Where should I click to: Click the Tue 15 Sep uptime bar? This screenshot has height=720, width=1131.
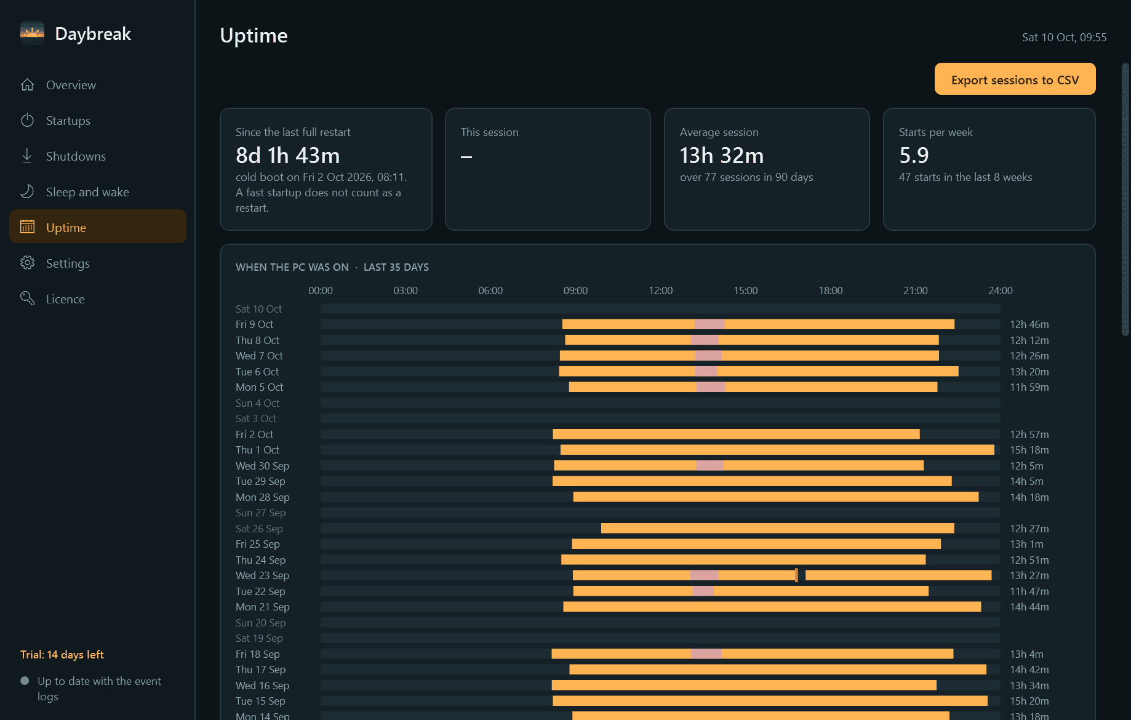pos(770,701)
